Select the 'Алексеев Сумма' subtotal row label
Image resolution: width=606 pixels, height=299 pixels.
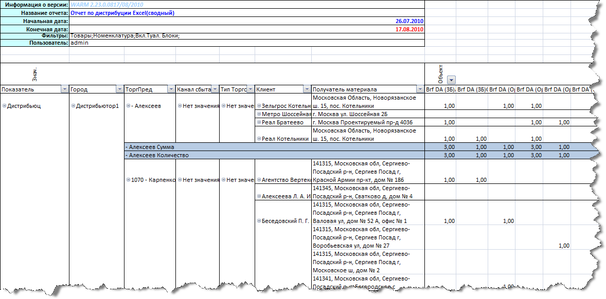[x=151, y=147]
